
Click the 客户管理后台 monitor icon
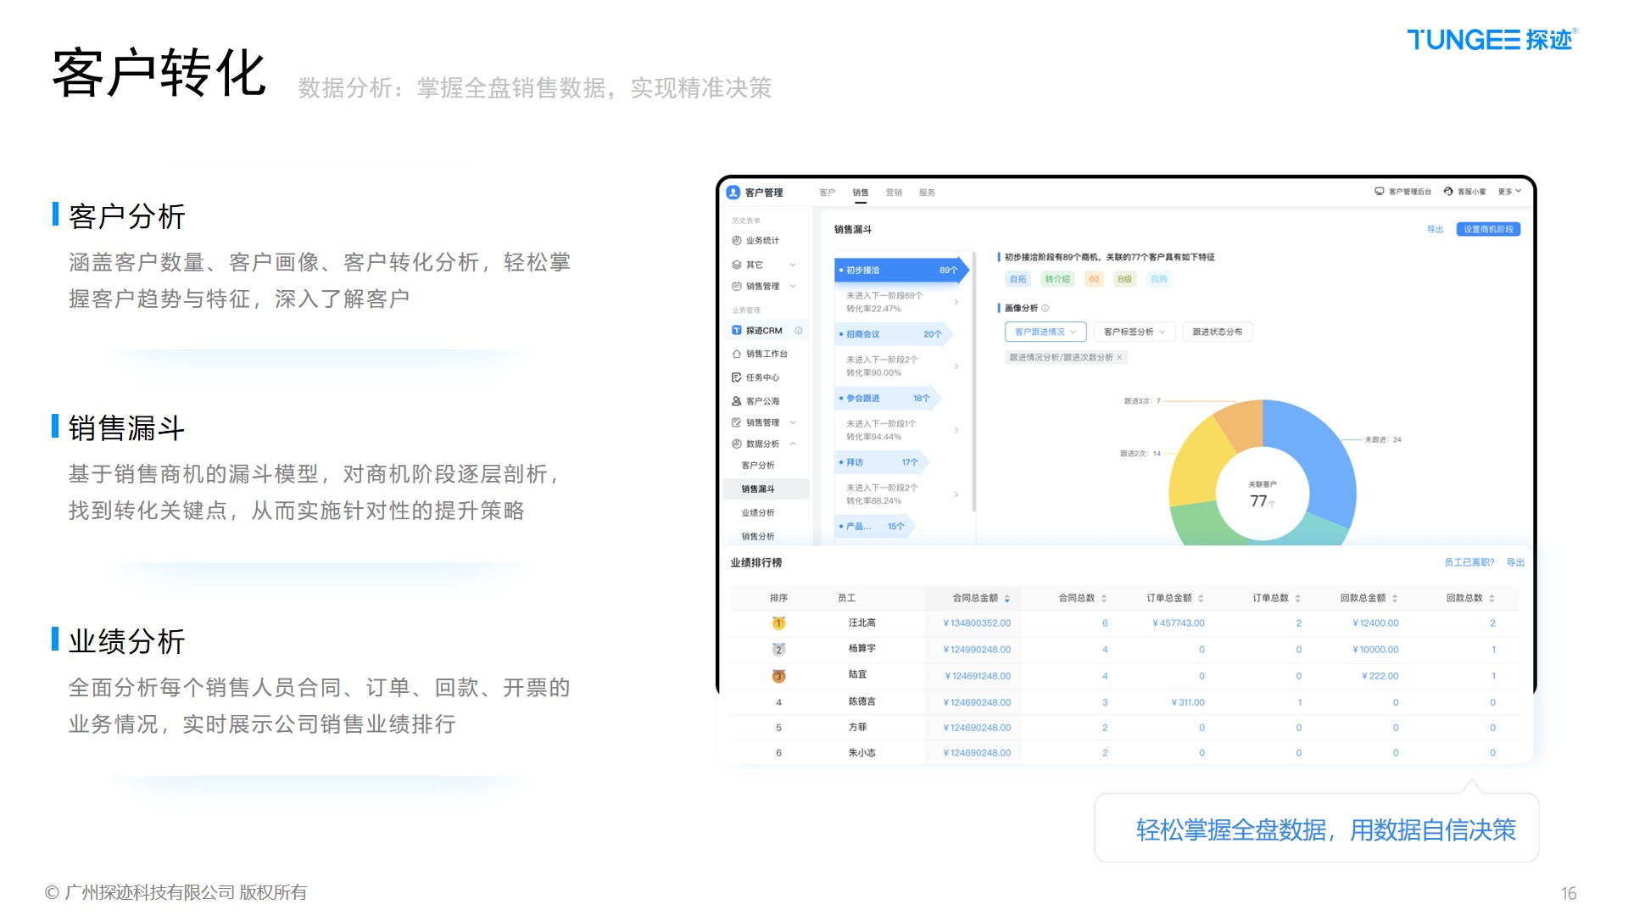[x=1380, y=192]
